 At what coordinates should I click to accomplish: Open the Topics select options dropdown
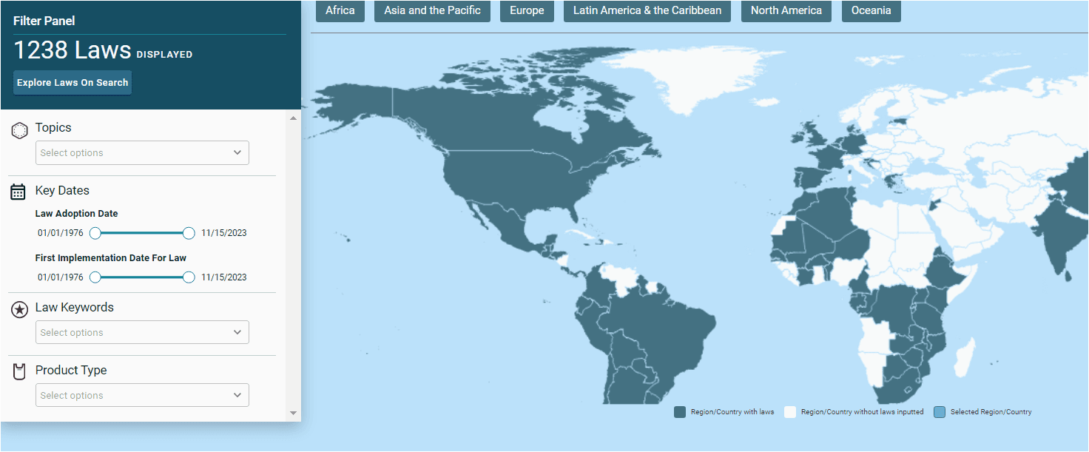[142, 153]
